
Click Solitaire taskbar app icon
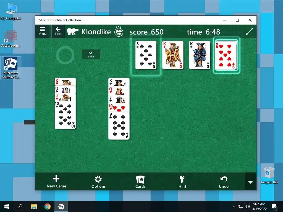coord(61,206)
